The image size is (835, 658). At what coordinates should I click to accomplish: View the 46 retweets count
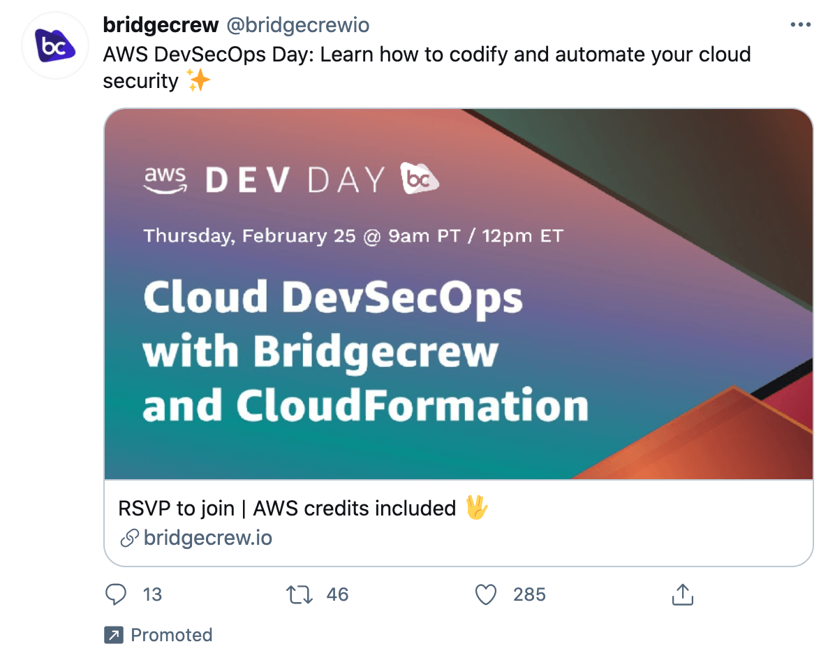coord(338,594)
